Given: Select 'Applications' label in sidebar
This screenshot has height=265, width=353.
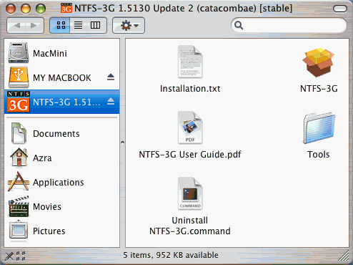Looking at the screenshot, I should pyautogui.click(x=59, y=183).
